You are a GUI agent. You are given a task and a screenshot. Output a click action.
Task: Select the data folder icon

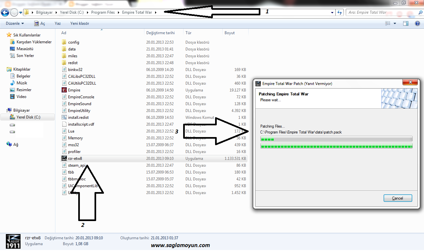coord(64,49)
